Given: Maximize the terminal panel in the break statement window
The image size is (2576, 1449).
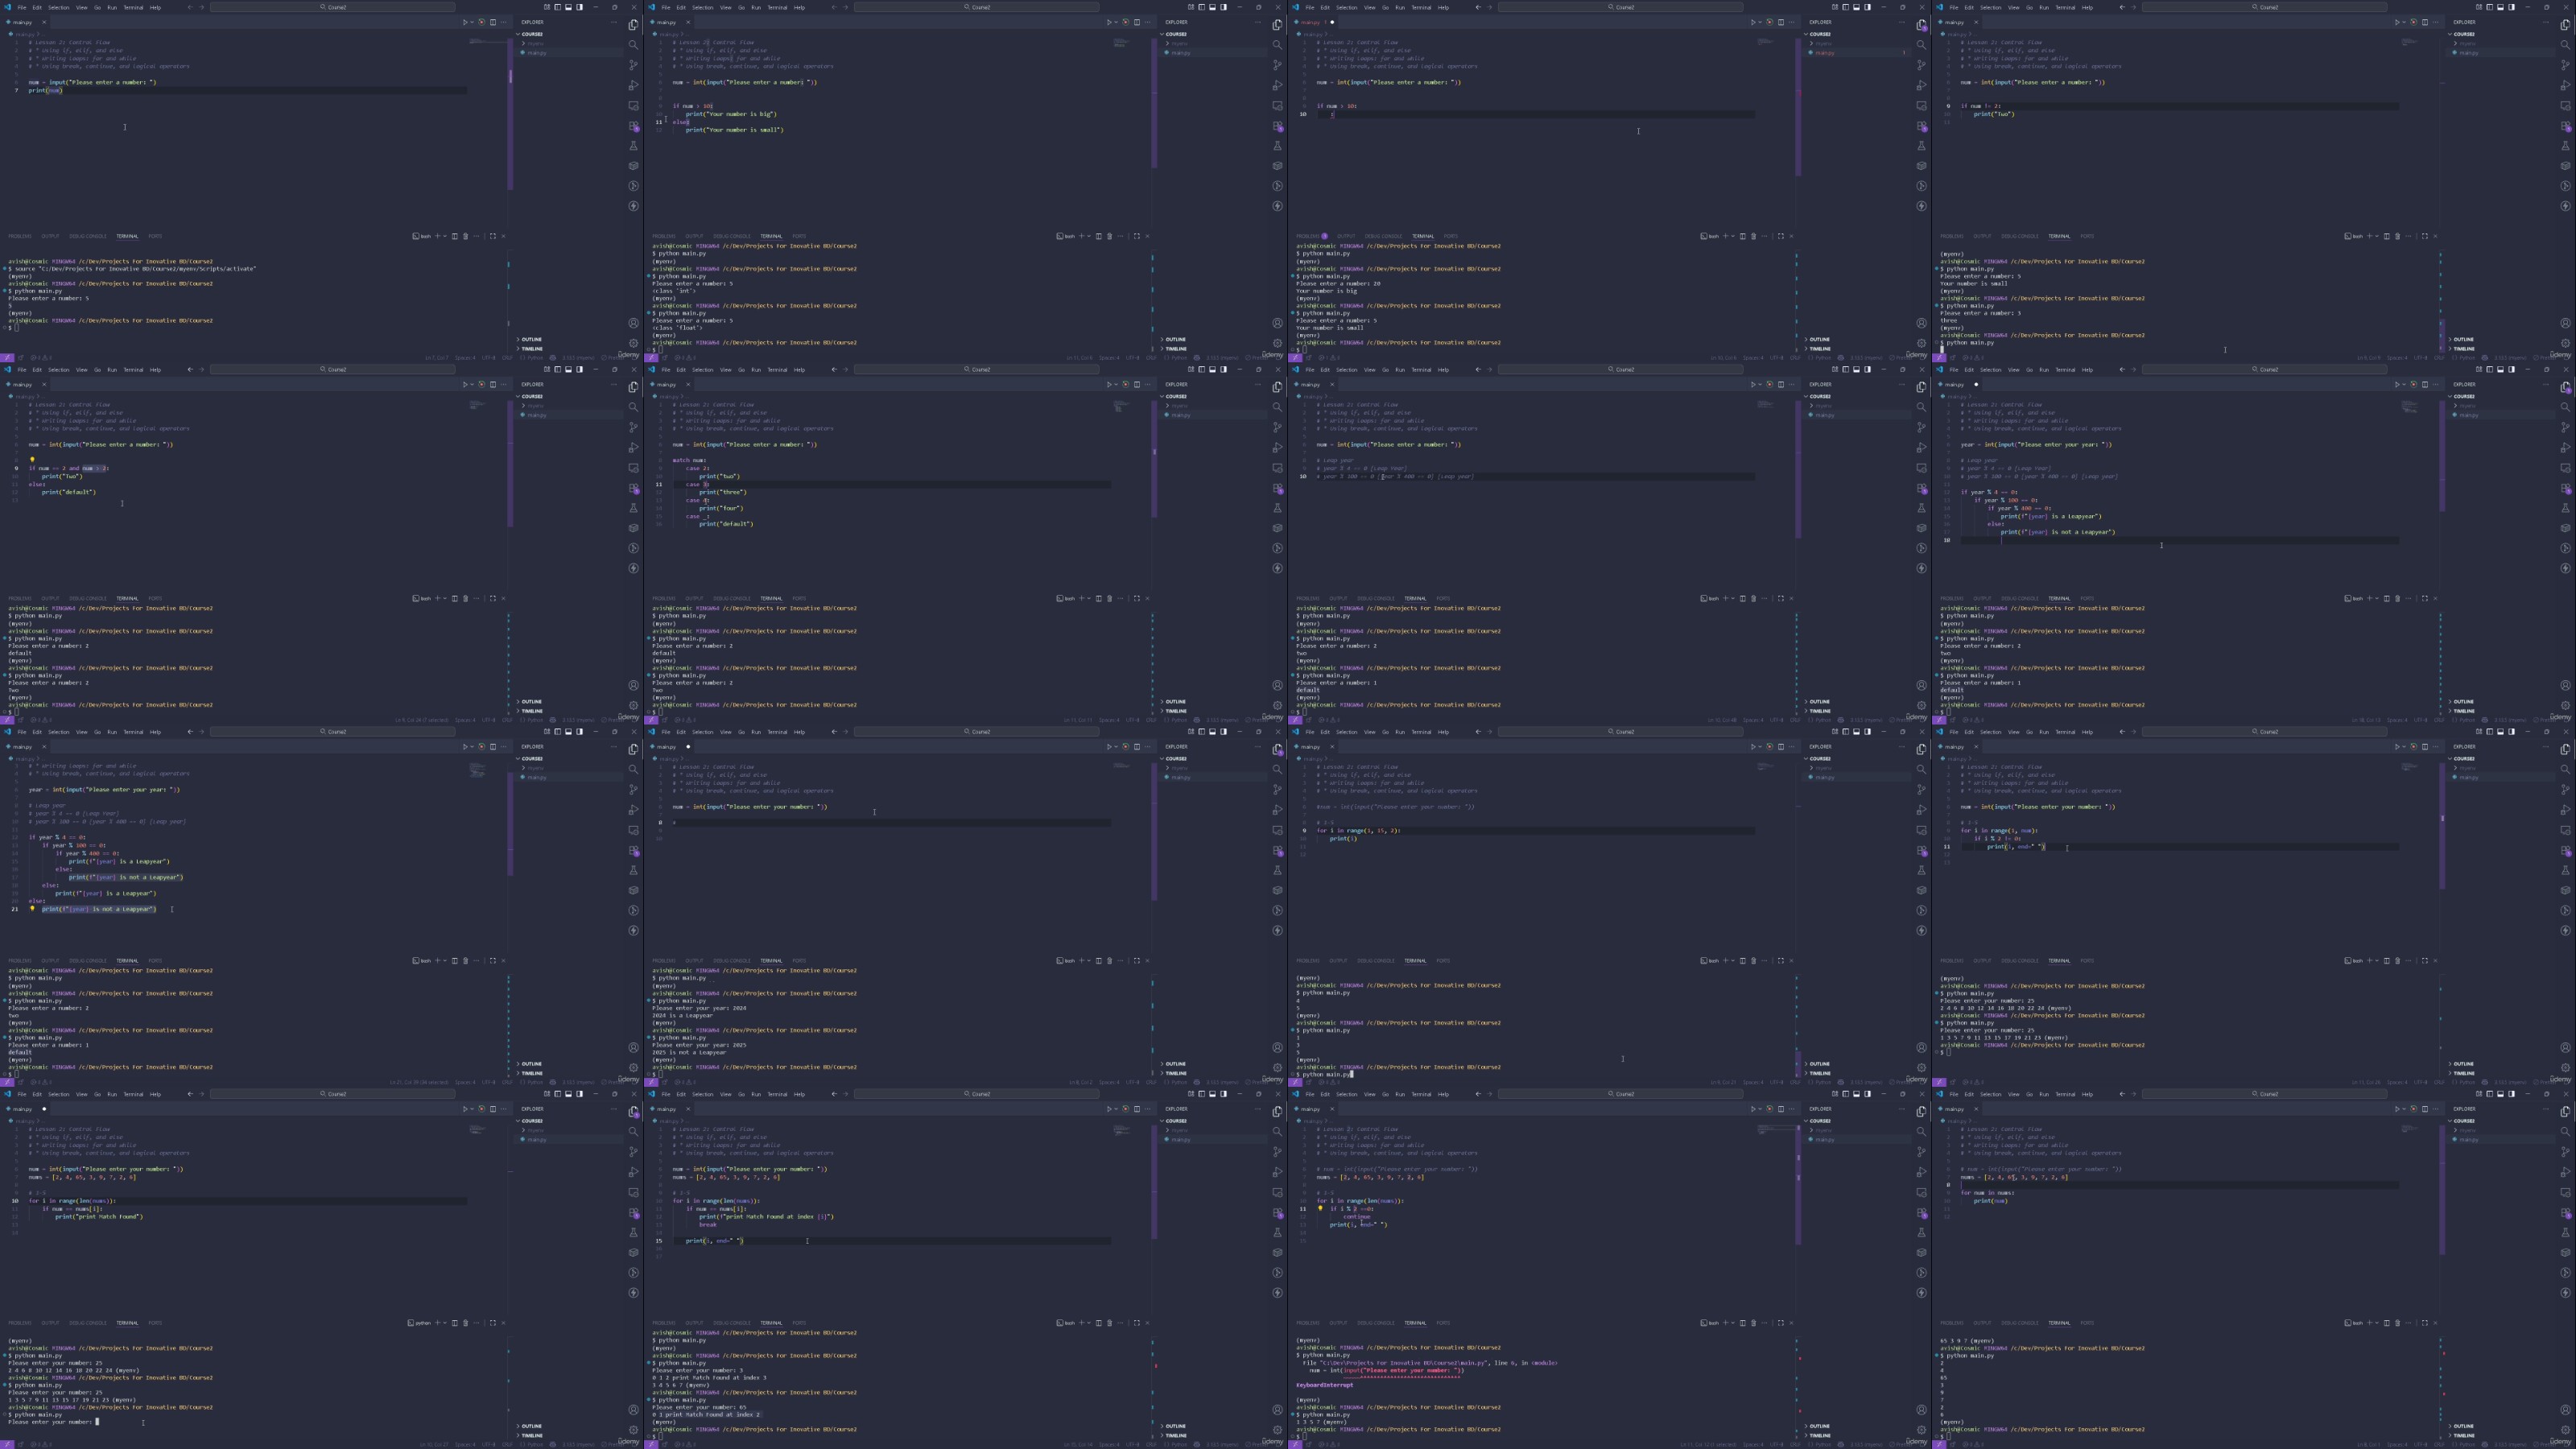Looking at the screenshot, I should pyautogui.click(x=1136, y=1323).
